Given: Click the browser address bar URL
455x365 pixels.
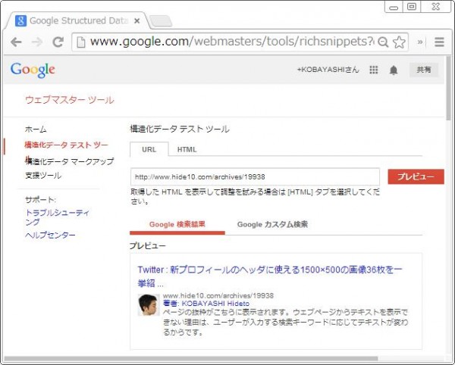Looking at the screenshot, I should (x=232, y=42).
